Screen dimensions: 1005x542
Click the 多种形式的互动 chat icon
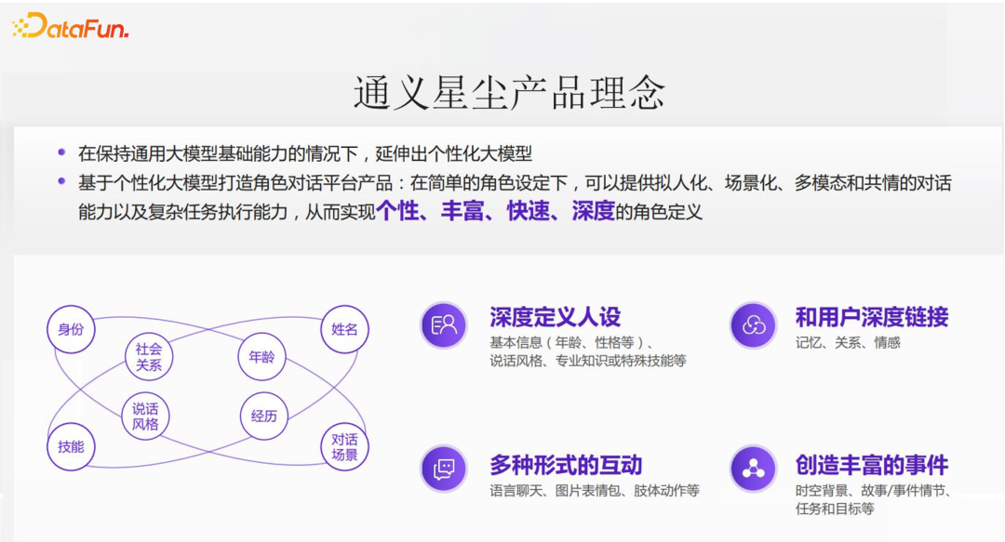click(x=444, y=468)
